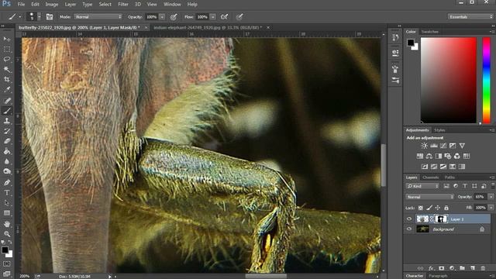The height and width of the screenshot is (279, 496).
Task: Add a Curves adjustment
Action: [443, 146]
